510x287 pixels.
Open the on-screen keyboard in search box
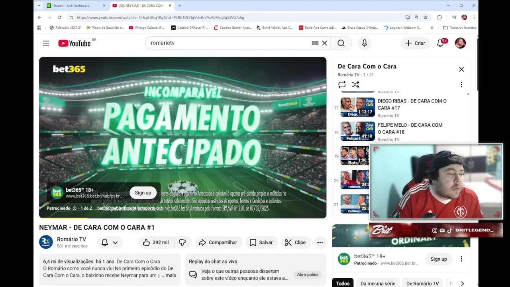(315, 43)
